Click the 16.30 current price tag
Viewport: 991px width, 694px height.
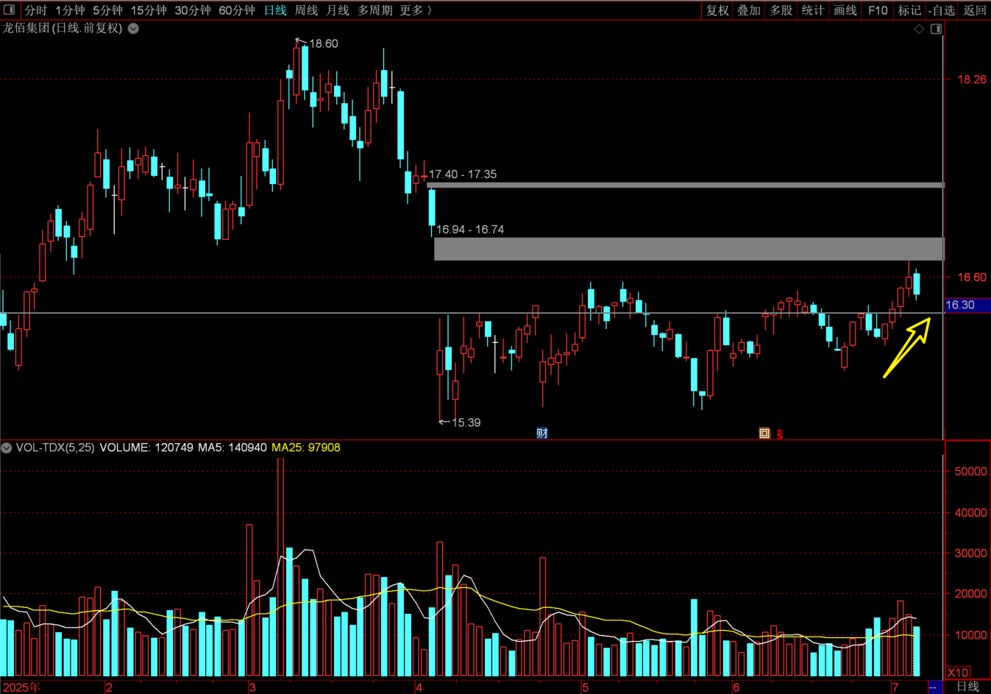(x=967, y=305)
